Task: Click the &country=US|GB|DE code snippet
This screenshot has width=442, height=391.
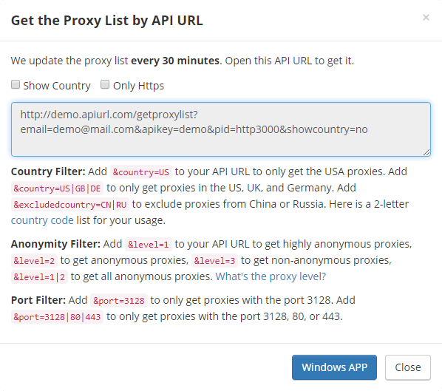Action: point(57,188)
